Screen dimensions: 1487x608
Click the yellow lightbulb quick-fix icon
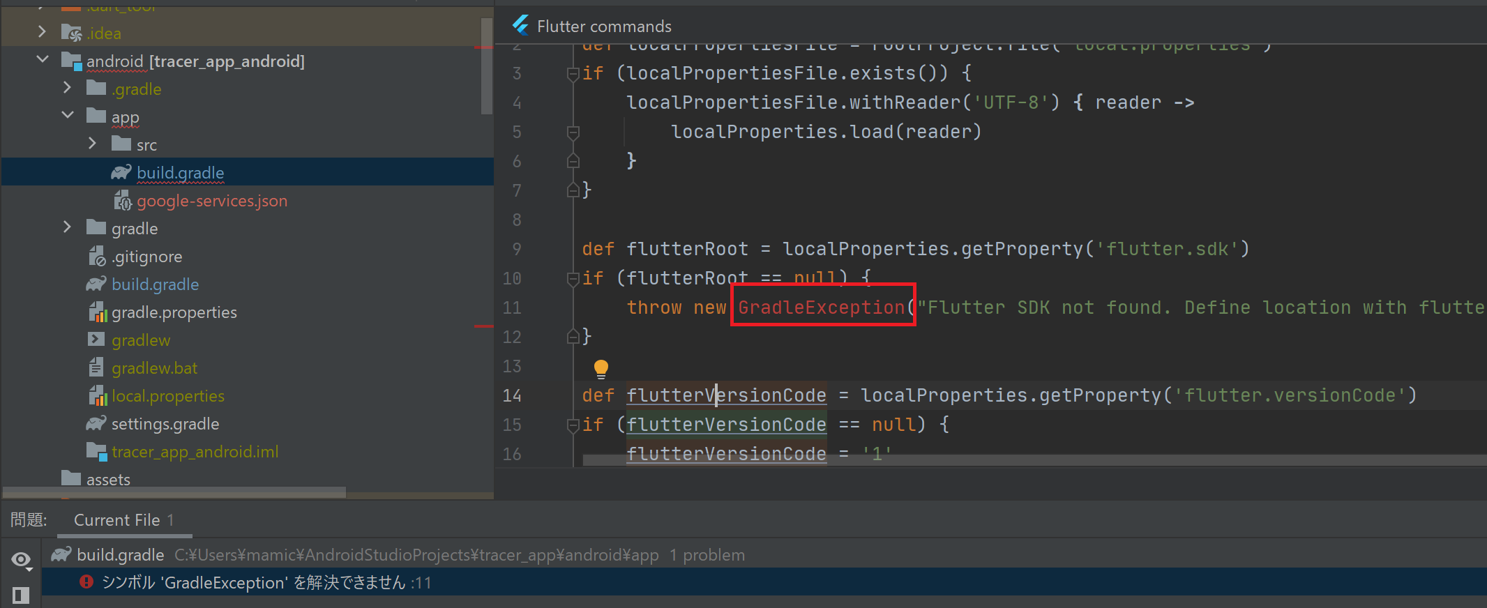pyautogui.click(x=601, y=367)
